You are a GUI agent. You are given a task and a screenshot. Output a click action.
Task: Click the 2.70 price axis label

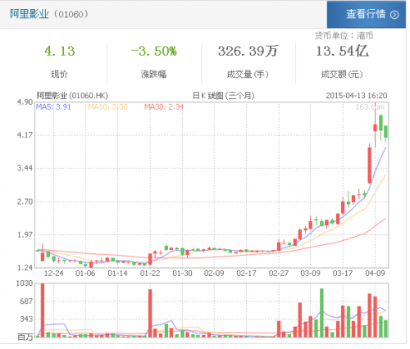pyautogui.click(x=25, y=202)
